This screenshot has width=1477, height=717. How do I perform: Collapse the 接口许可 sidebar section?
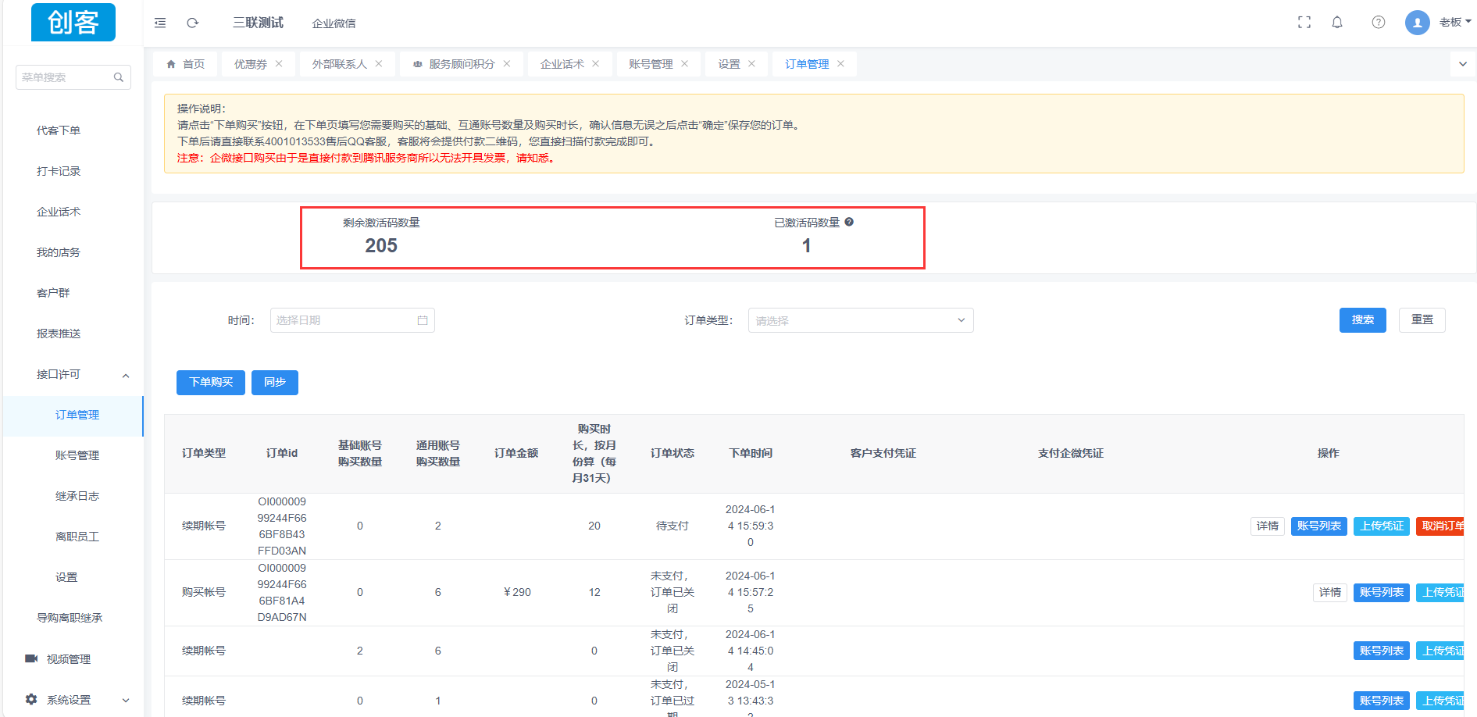coord(126,376)
